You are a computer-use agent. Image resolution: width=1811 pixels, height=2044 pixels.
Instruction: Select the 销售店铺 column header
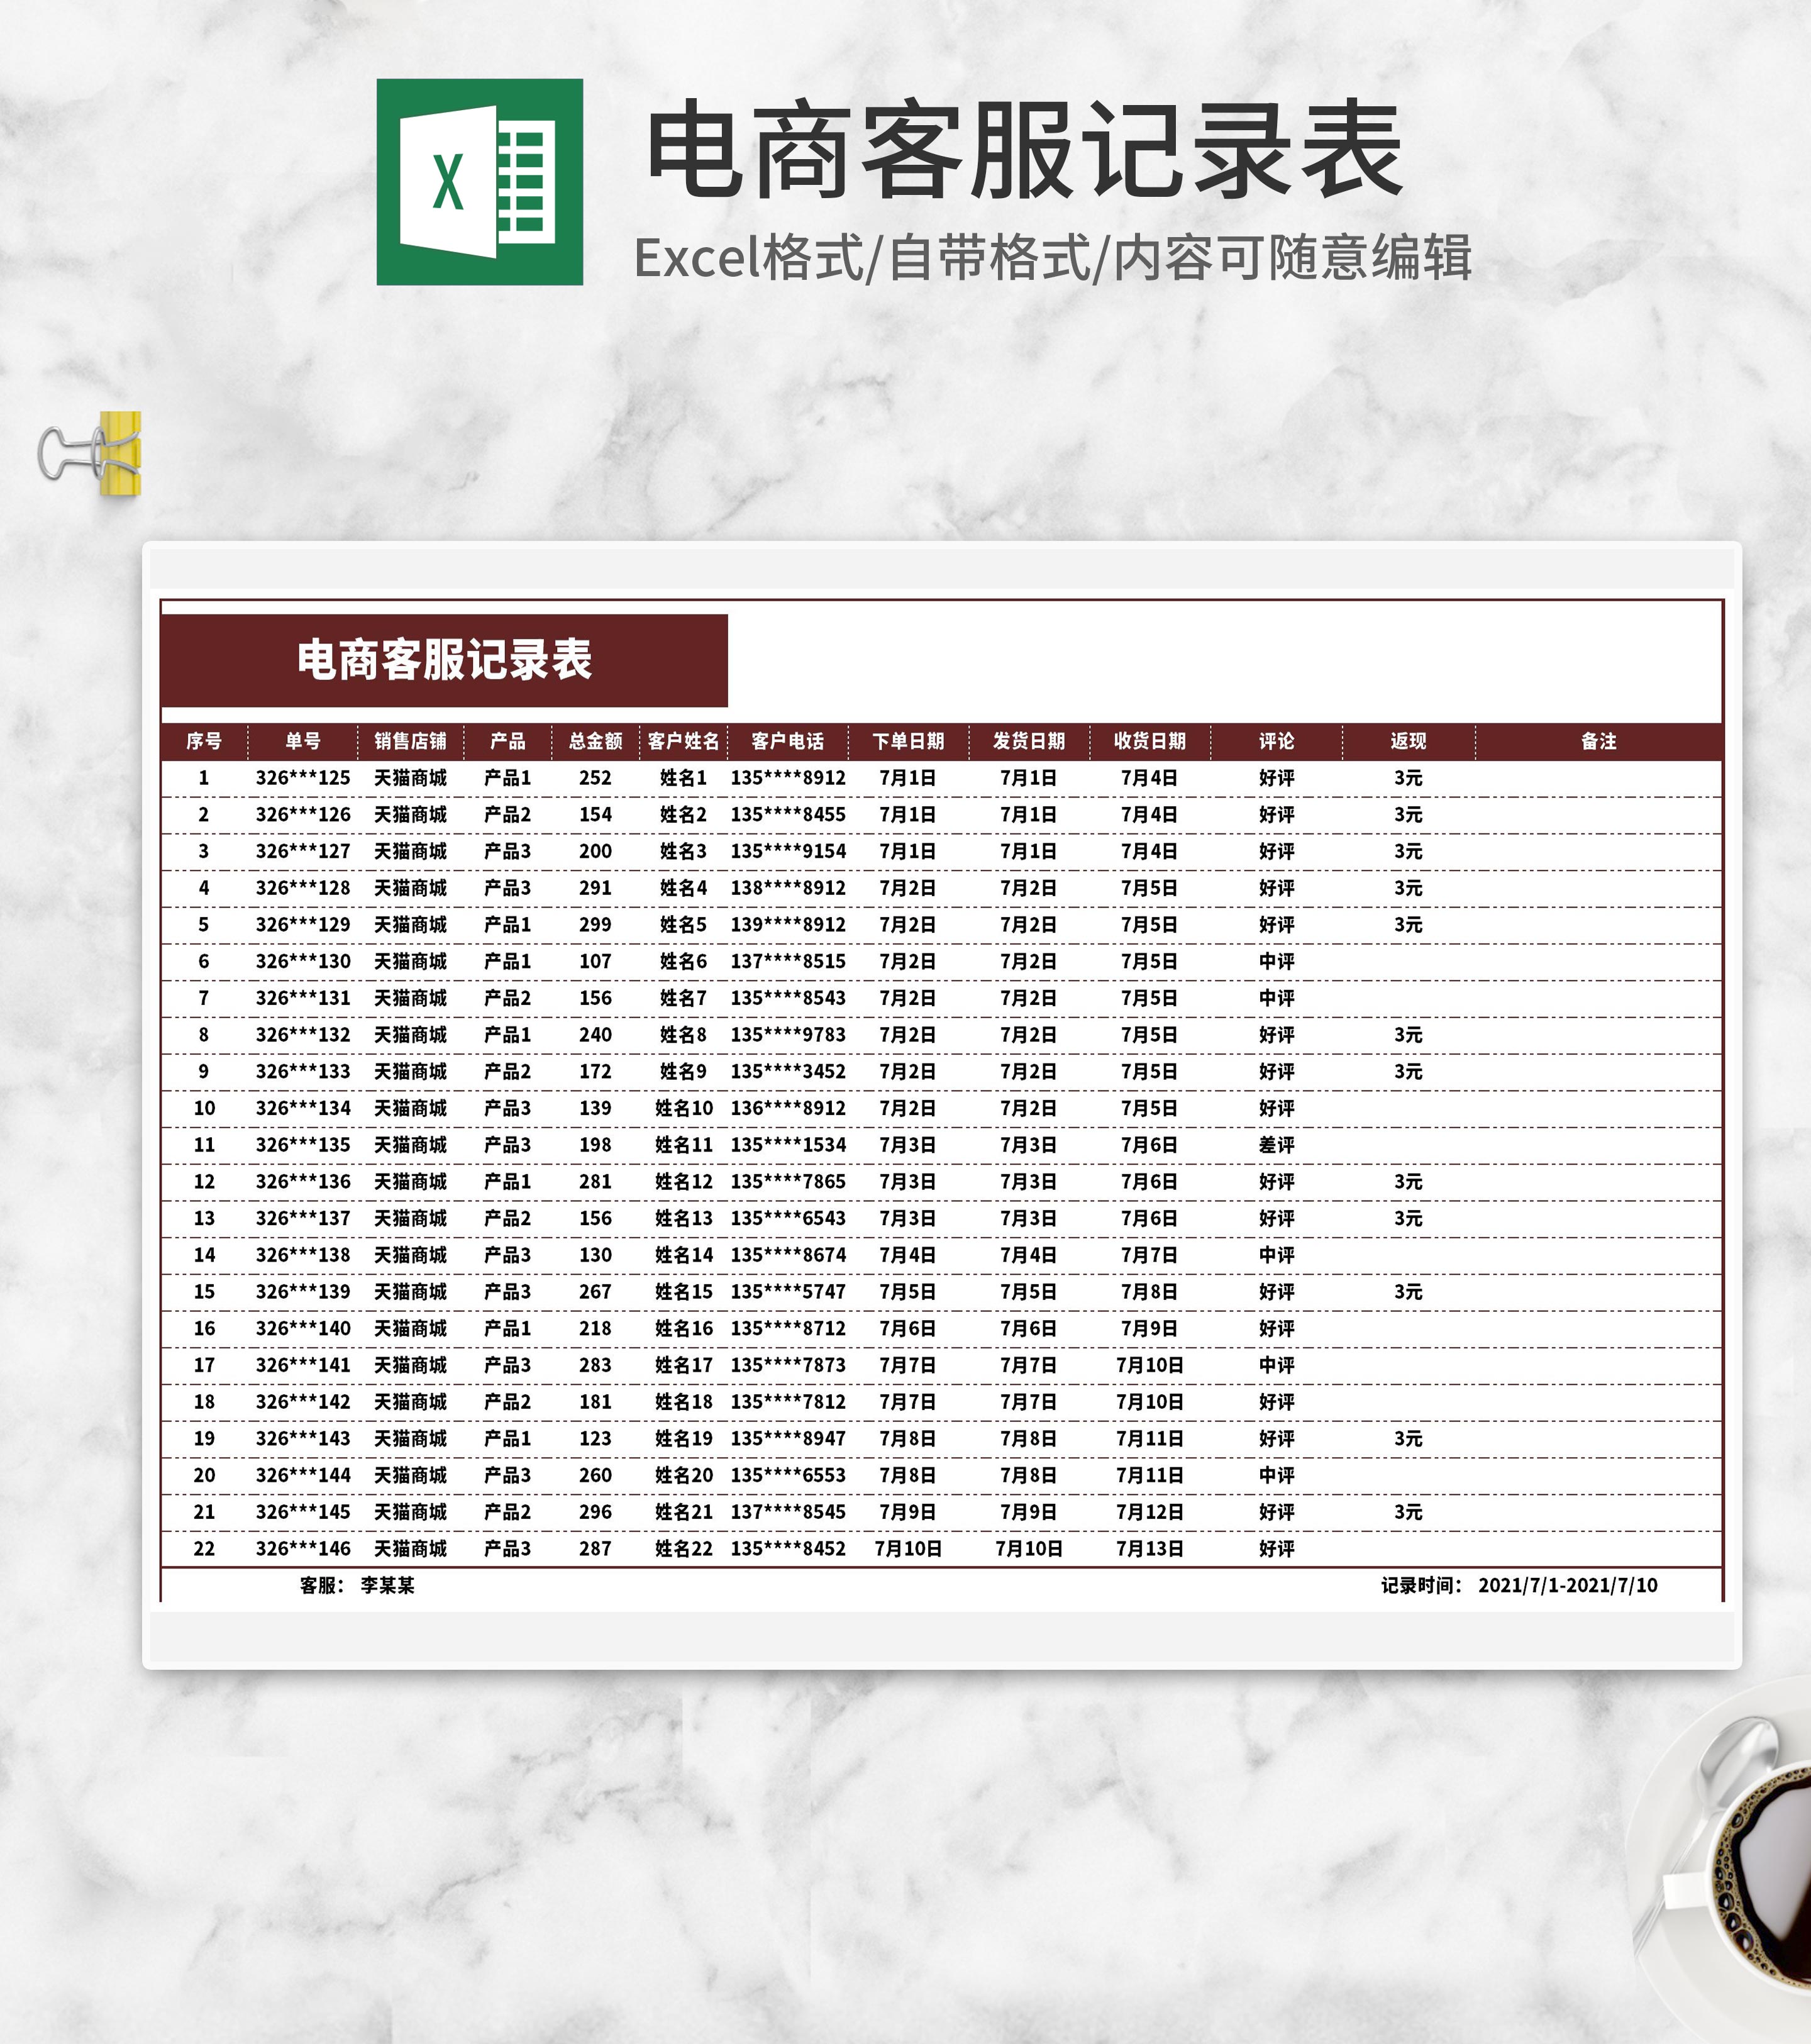410,741
